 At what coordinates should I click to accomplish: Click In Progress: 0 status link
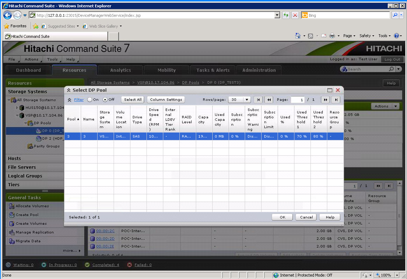63,265
